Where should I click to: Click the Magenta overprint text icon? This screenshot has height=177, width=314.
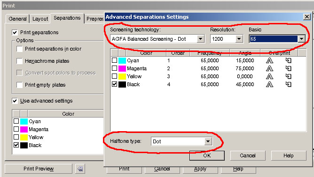point(269,68)
